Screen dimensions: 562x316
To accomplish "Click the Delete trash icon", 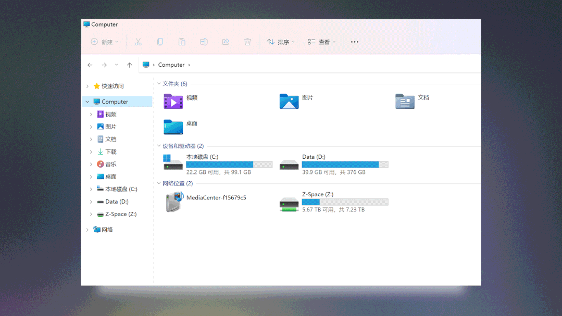I will (x=247, y=42).
